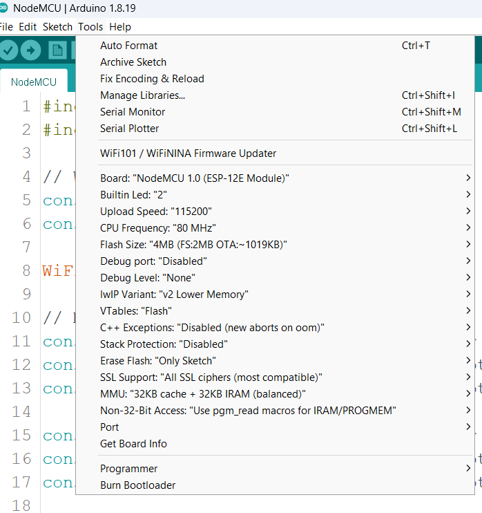Viewport: 482px width, 513px height.
Task: Open Manage Libraries...
Action: pos(275,95)
